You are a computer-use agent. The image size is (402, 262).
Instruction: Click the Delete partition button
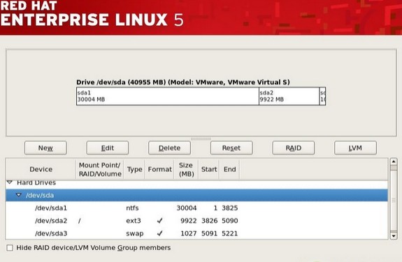(x=169, y=148)
